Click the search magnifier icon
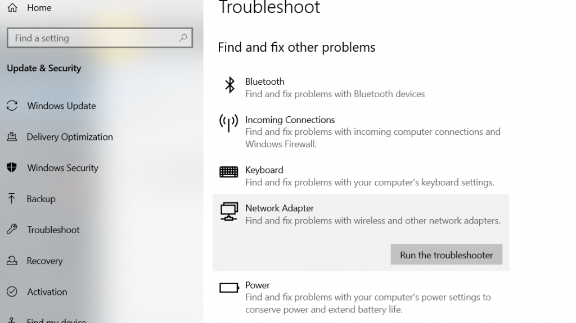The image size is (576, 323). (183, 38)
